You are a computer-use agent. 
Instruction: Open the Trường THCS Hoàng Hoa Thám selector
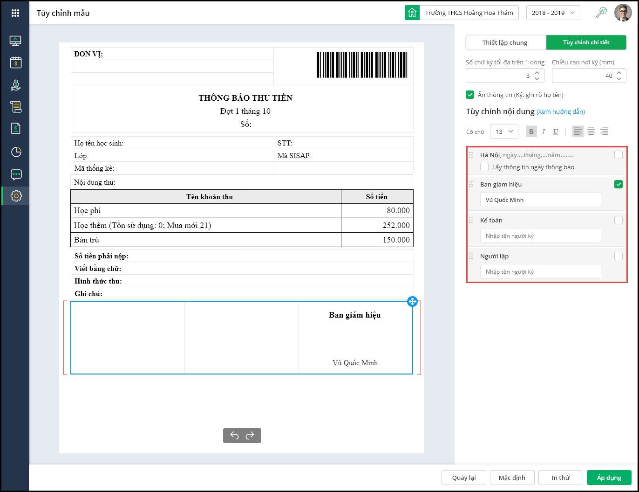(x=462, y=13)
